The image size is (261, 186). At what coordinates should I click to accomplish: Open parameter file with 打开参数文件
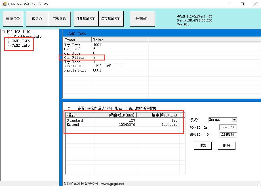click(x=86, y=19)
